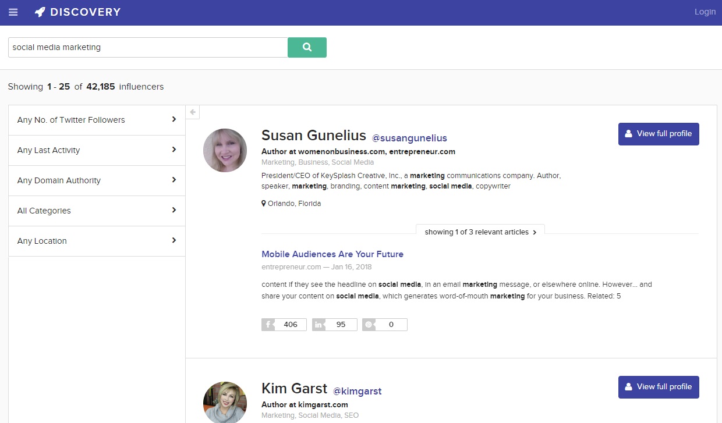Click 'entrepreneur.com — Jan 16, 2018' source line

click(317, 267)
